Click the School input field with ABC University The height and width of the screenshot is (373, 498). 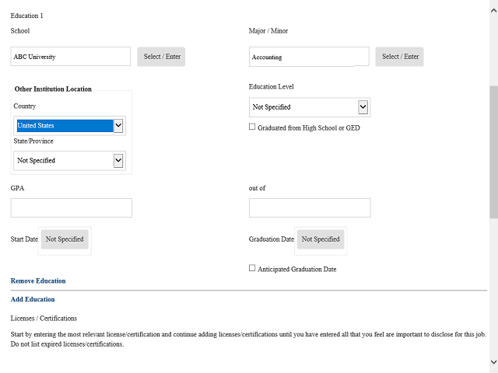(x=71, y=57)
